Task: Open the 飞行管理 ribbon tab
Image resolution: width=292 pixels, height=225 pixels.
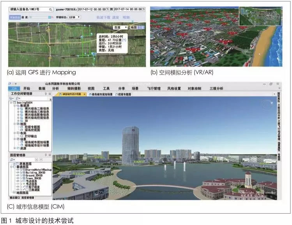Action: coord(154,89)
